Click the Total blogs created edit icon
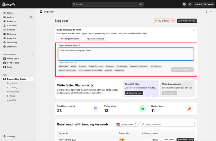The width and height of the screenshot is (216, 141). click(95, 109)
